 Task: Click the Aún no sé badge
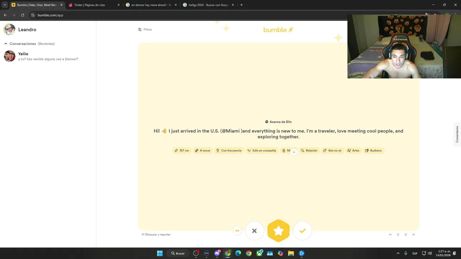(x=332, y=150)
